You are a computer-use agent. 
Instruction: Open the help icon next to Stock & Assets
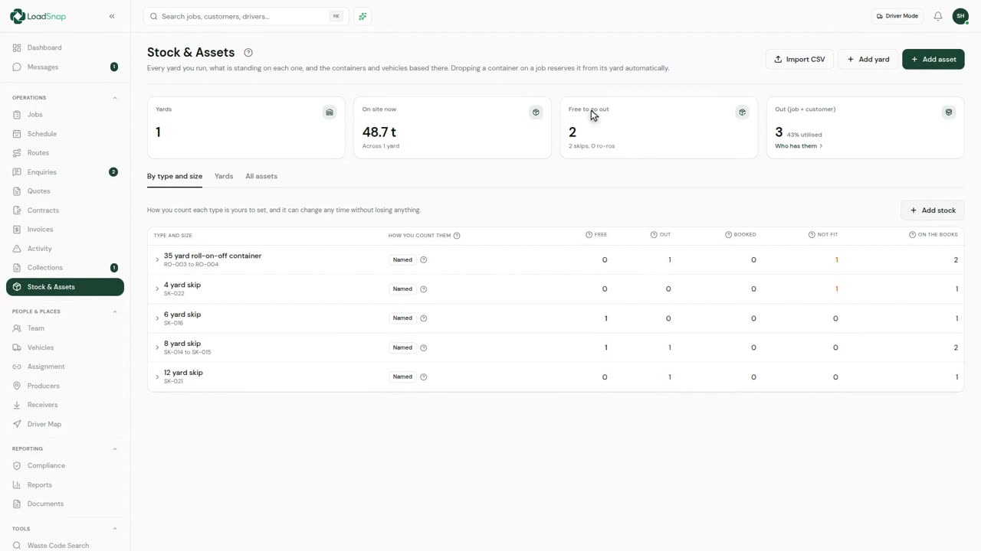click(248, 53)
